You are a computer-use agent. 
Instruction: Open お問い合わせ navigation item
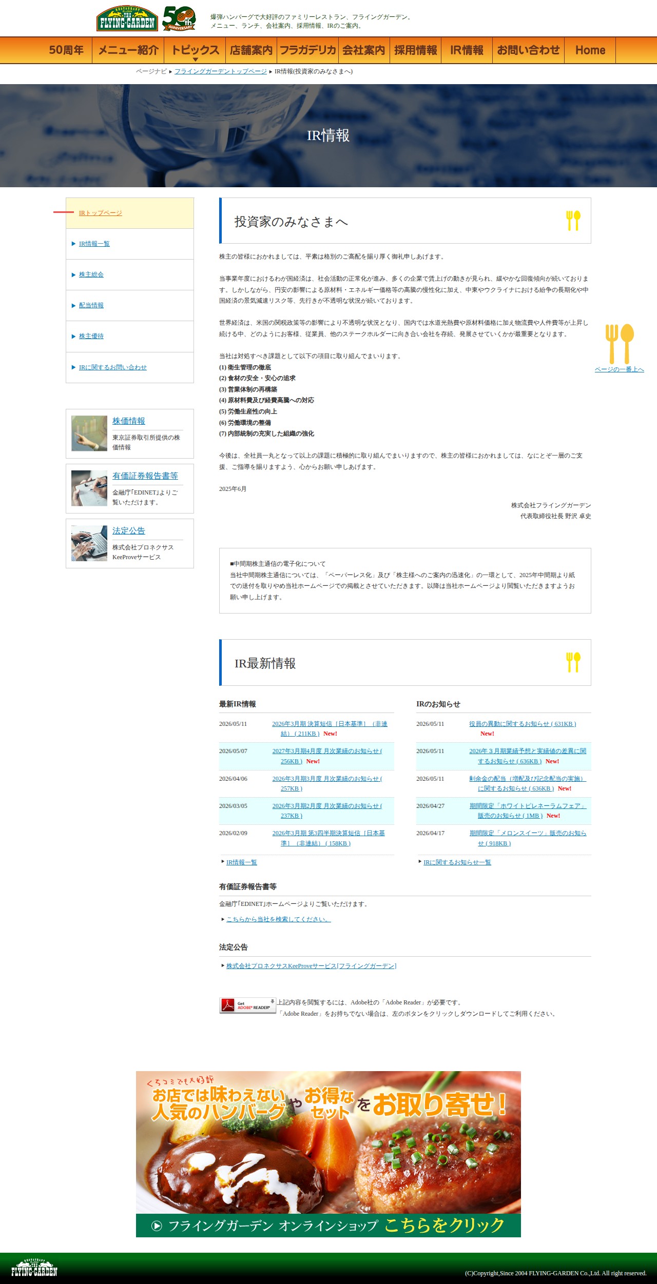point(529,50)
